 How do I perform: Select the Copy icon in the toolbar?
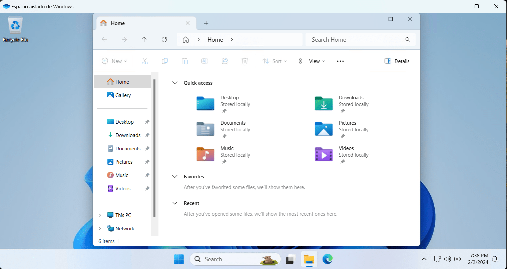tap(164, 61)
